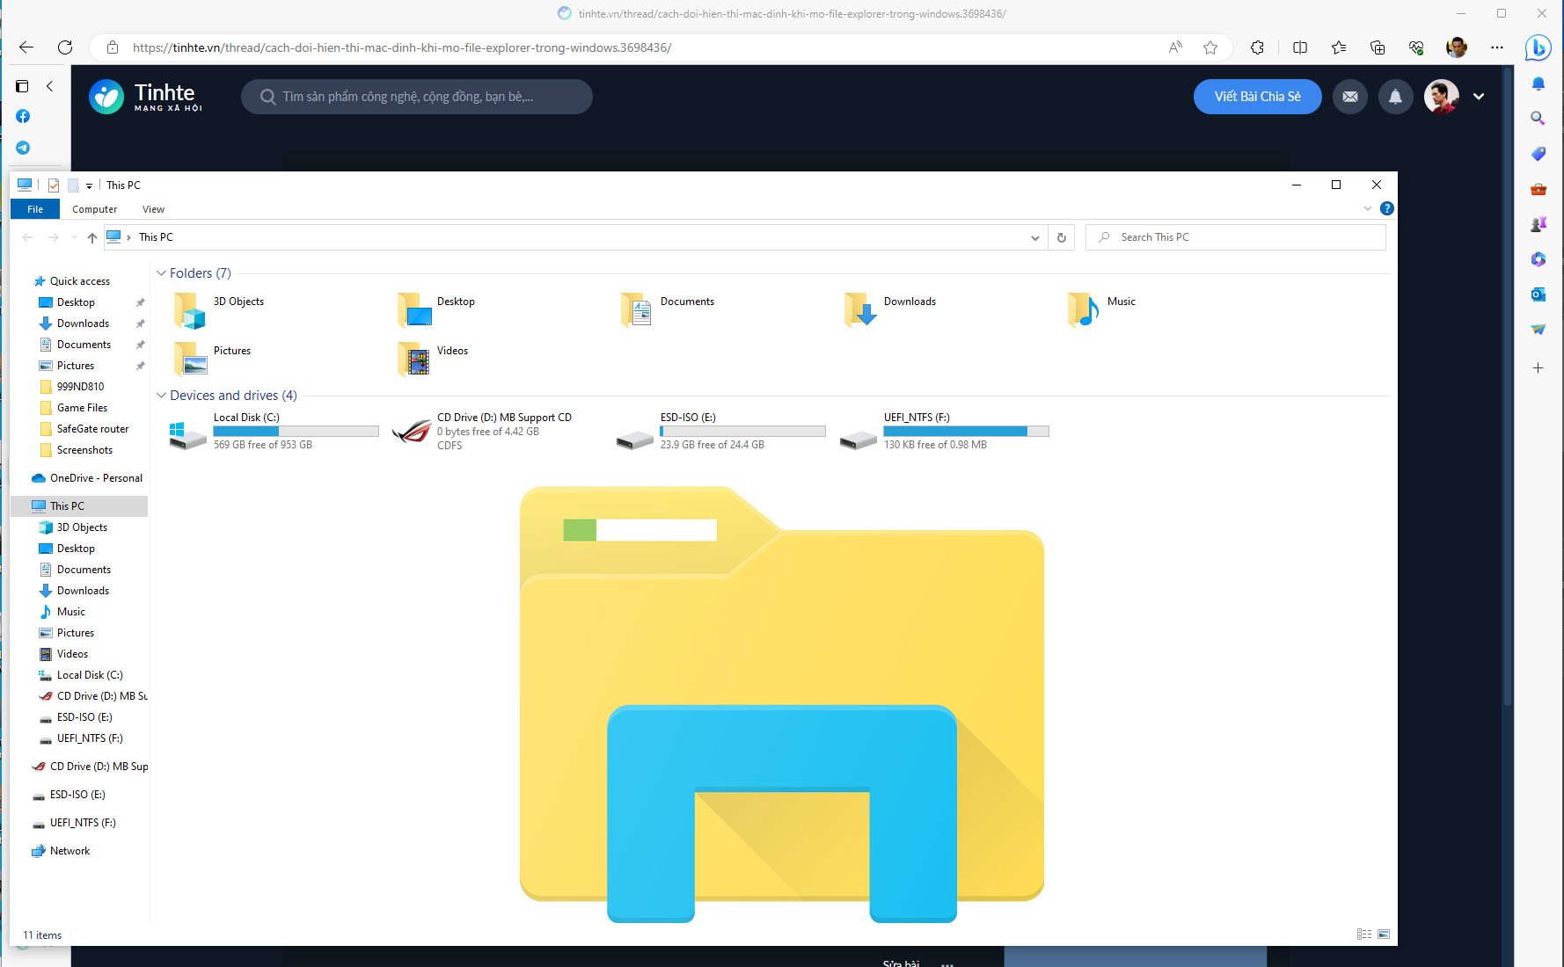
Task: Select Network in the navigation pane
Action: 69,850
